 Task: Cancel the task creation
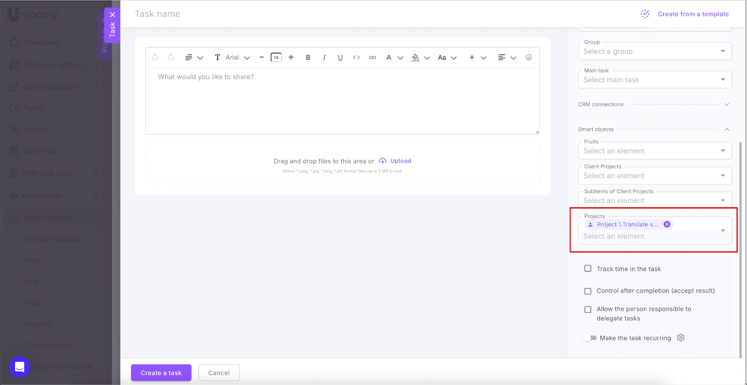pyautogui.click(x=219, y=373)
